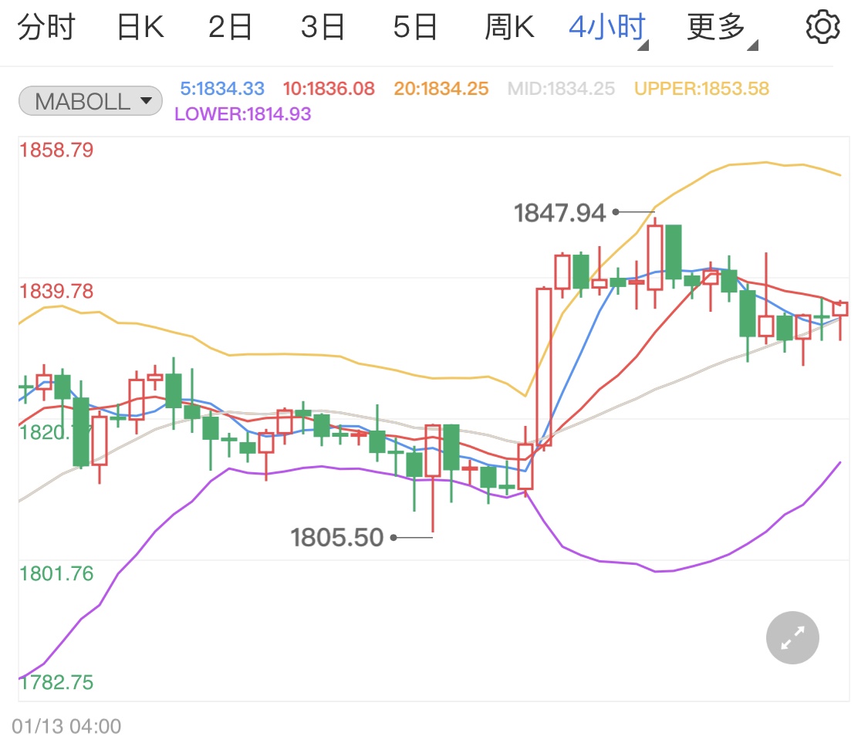Tap the fullscreen expand icon on chart

[x=792, y=637]
